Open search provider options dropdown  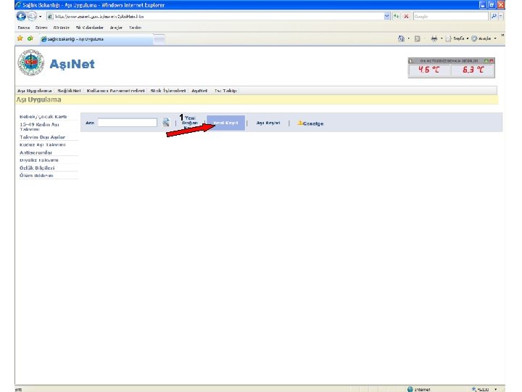[501, 16]
